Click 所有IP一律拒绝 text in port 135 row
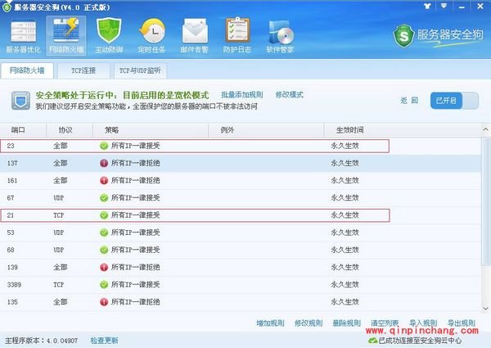The image size is (491, 348). [136, 302]
